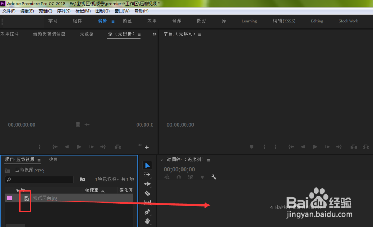
Task: Step forward one frame in Source monitor
Action: 91,147
